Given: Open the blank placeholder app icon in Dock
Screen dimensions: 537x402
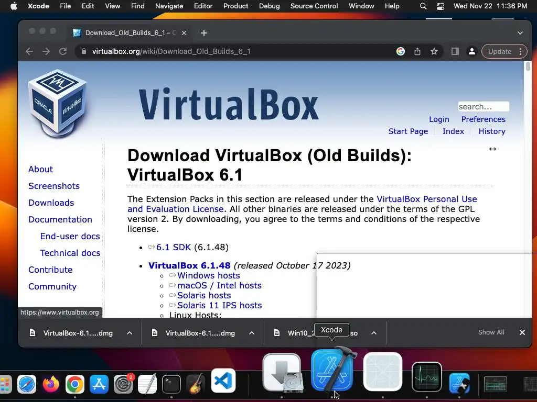Looking at the screenshot, I should 382,372.
